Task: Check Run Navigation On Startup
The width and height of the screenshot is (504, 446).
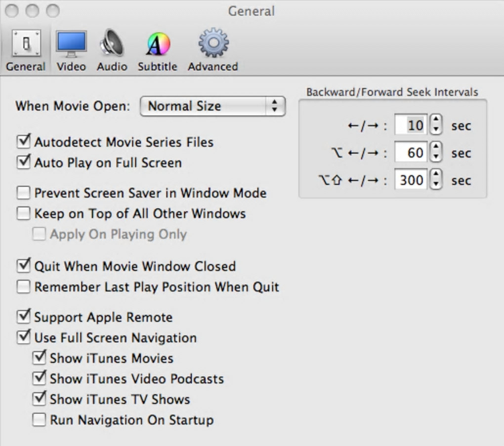Action: coord(39,420)
